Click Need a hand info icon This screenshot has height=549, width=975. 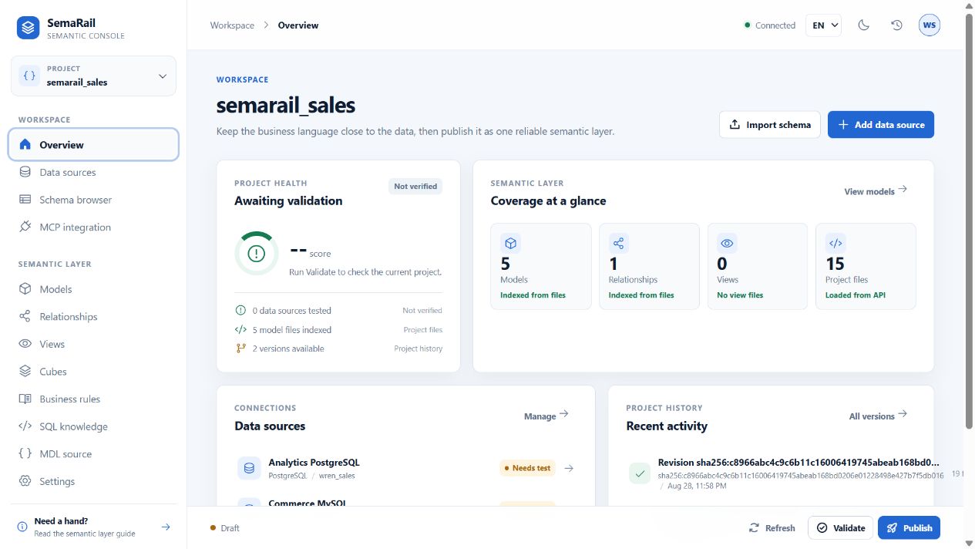coord(22,527)
